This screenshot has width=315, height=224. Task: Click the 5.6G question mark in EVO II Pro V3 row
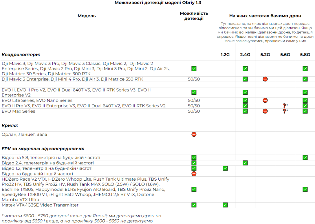[x=285, y=106]
